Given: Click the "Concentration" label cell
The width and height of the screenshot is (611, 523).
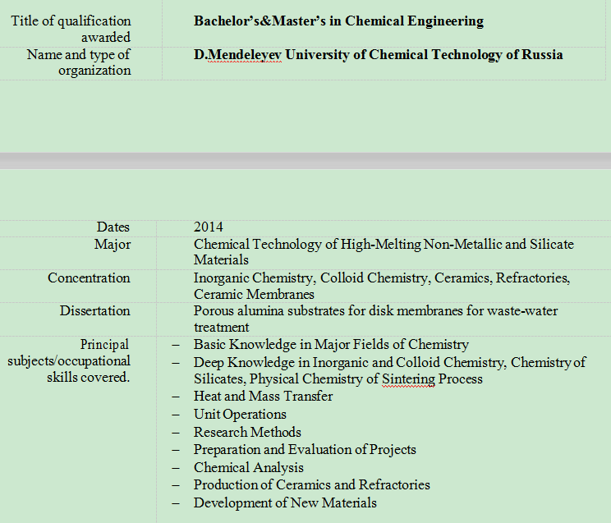Looking at the screenshot, I should tap(89, 278).
